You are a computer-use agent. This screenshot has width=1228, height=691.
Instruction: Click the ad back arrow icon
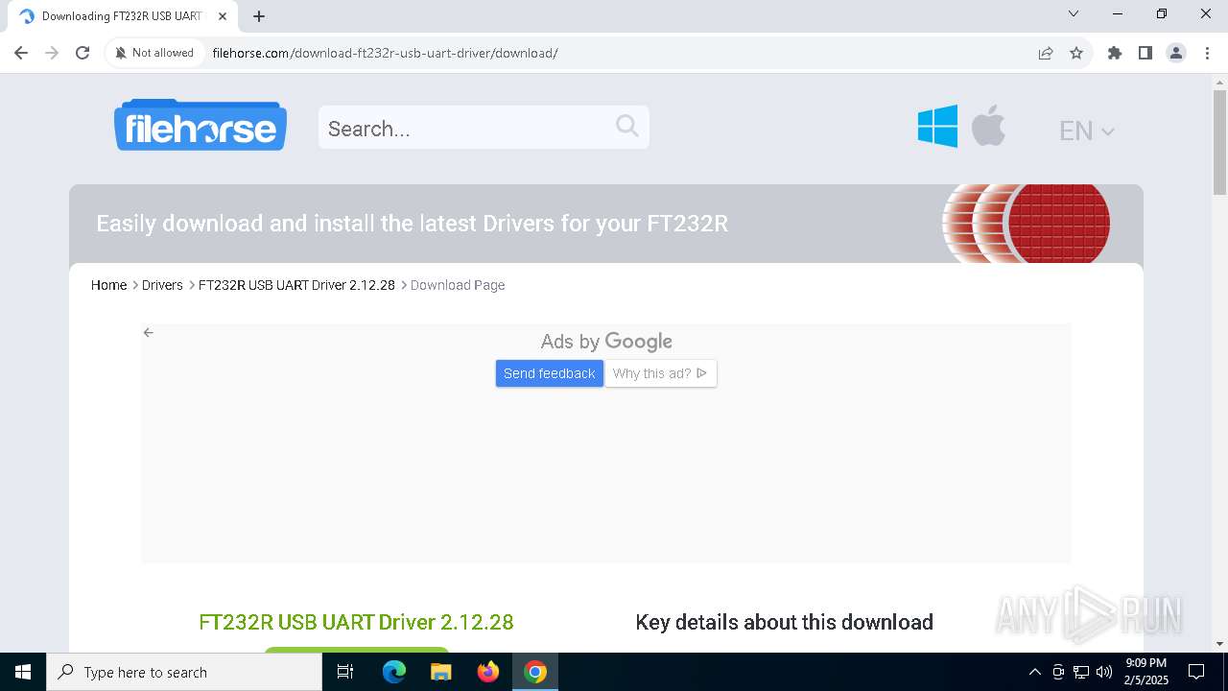[148, 333]
